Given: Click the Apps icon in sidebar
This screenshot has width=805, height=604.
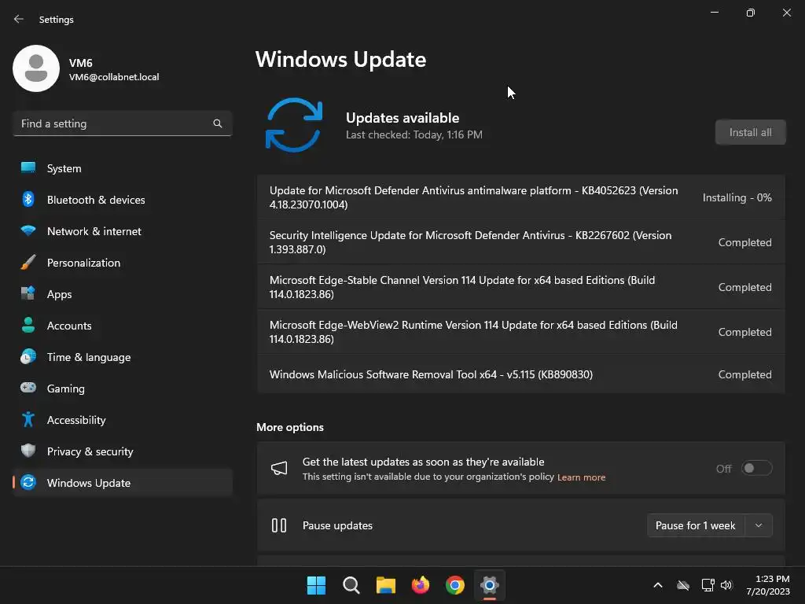Looking at the screenshot, I should click(28, 294).
